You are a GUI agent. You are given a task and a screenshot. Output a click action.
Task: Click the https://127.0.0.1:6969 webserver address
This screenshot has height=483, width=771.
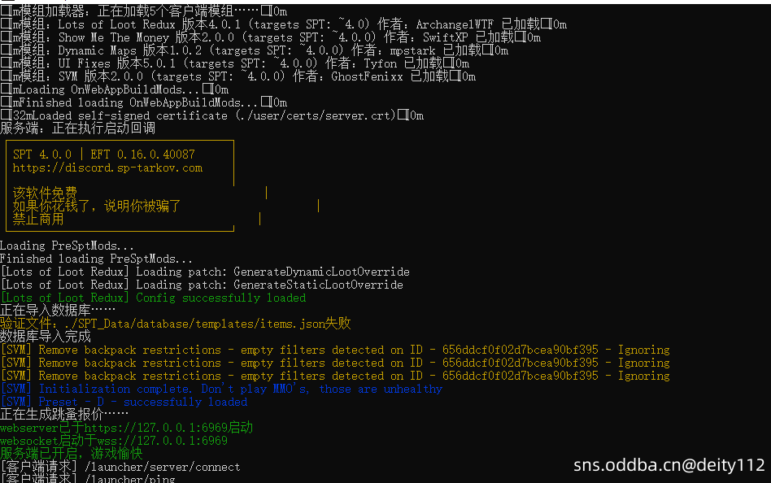(143, 428)
